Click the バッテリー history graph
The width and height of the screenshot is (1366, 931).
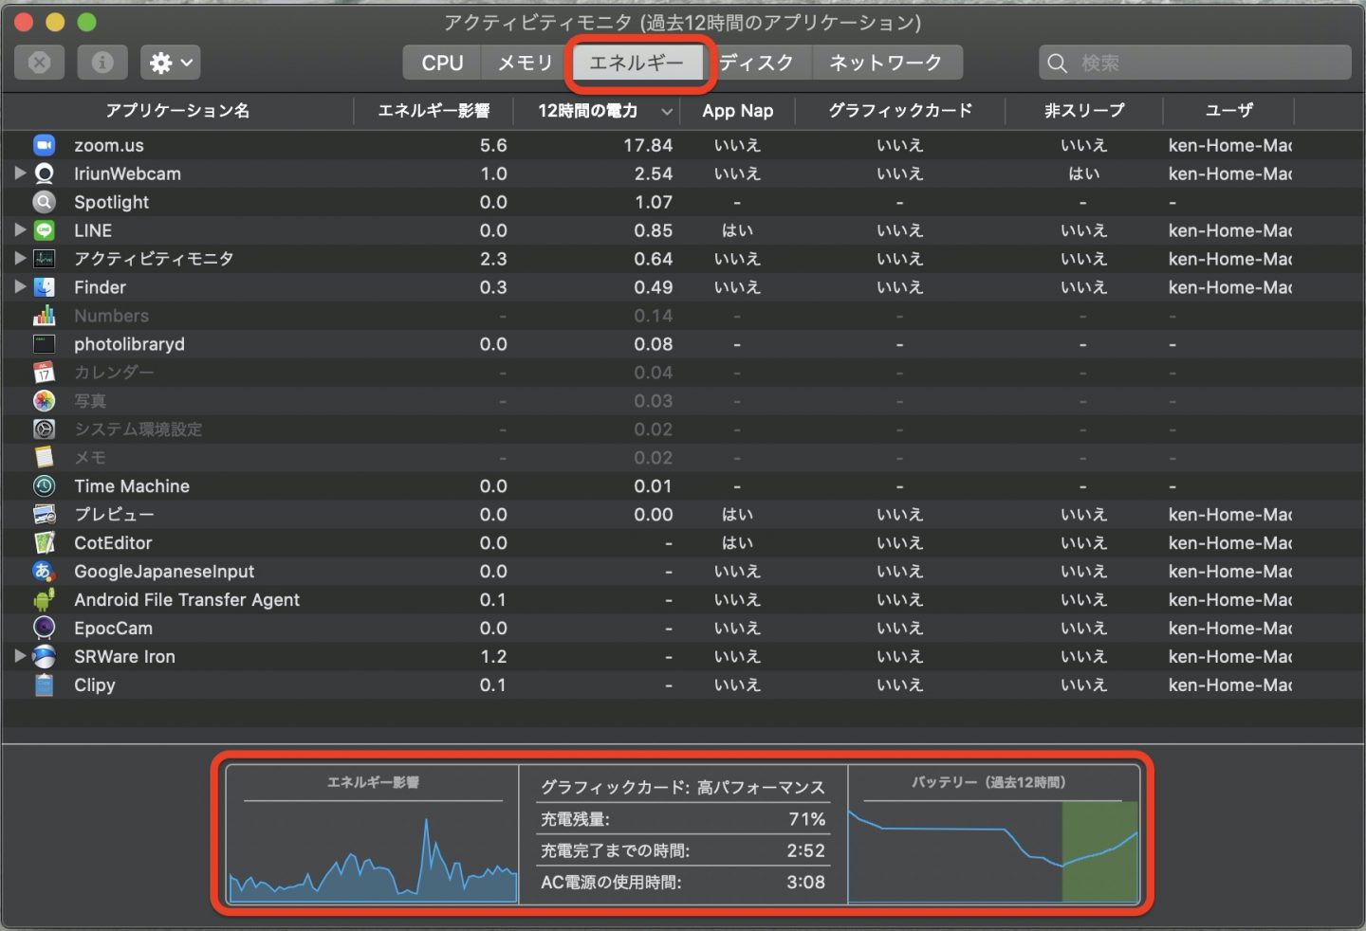pyautogui.click(x=992, y=849)
